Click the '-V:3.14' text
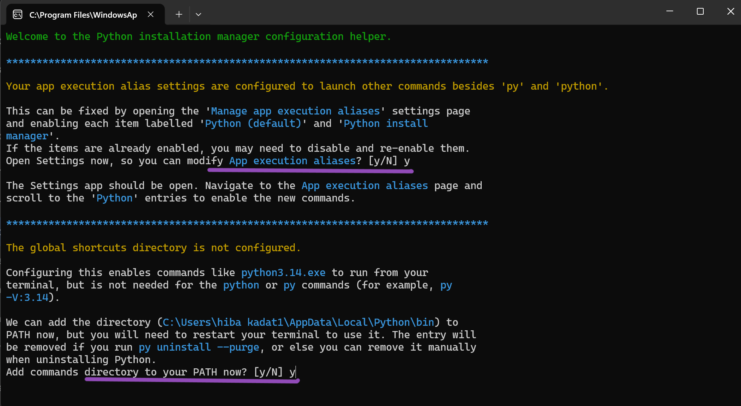 click(27, 298)
